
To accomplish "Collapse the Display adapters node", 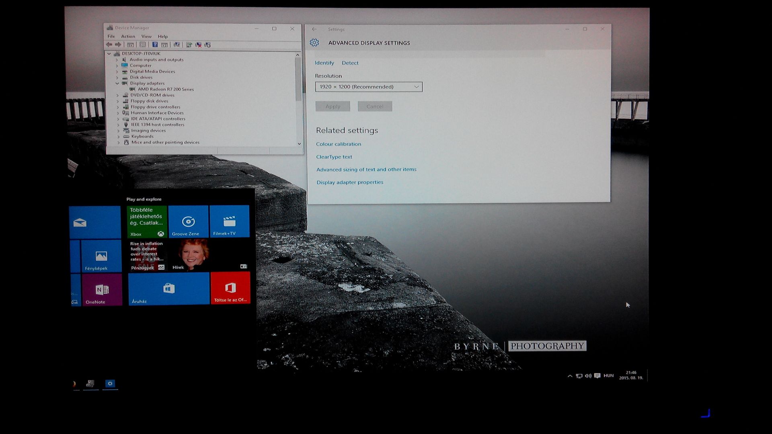I will (117, 83).
